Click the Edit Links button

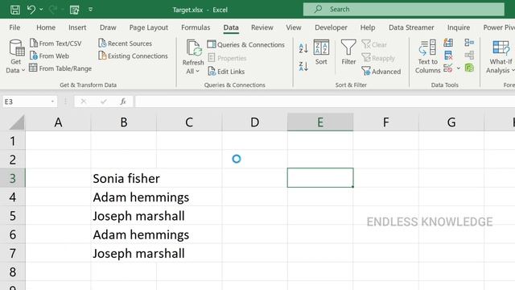pos(226,72)
